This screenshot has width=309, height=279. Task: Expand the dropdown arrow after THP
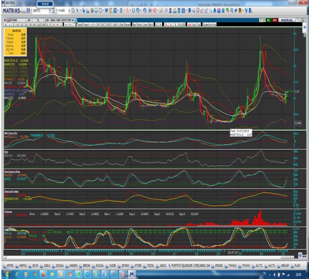tap(73, 20)
